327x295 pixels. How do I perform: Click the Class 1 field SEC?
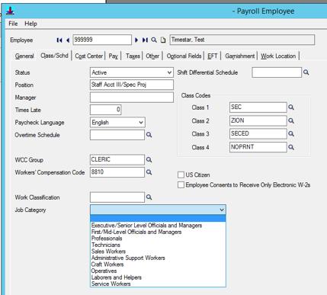258,107
